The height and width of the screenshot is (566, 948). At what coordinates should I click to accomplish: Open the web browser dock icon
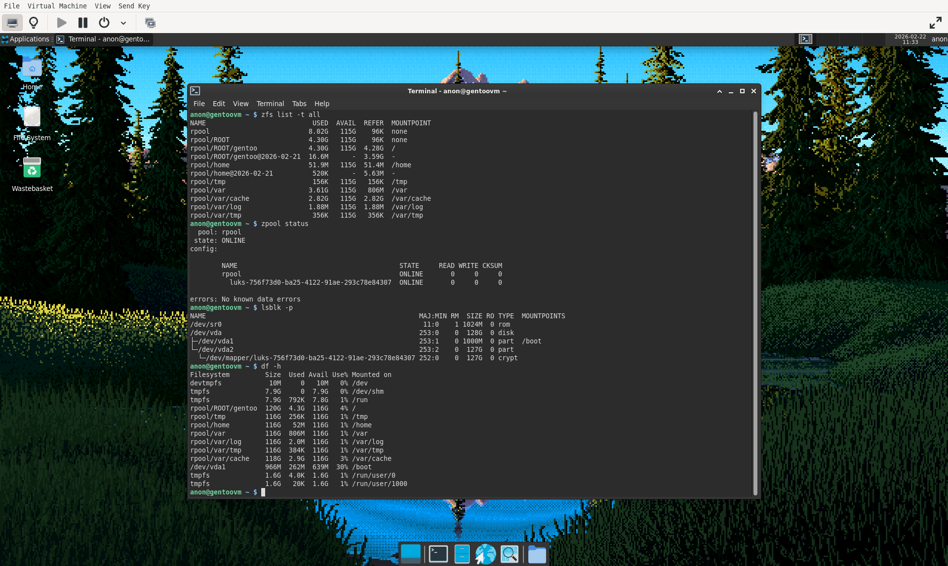485,554
